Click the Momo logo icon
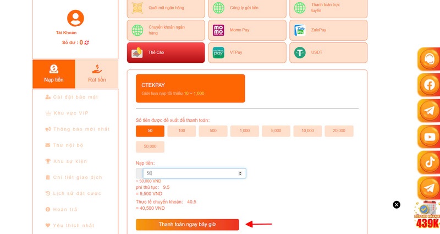 click(218, 30)
